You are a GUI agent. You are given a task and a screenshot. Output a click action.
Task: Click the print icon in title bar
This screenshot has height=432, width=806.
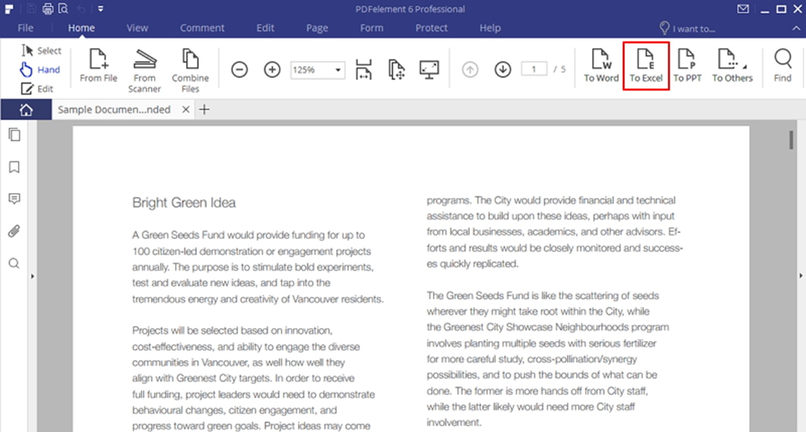pyautogui.click(x=48, y=9)
